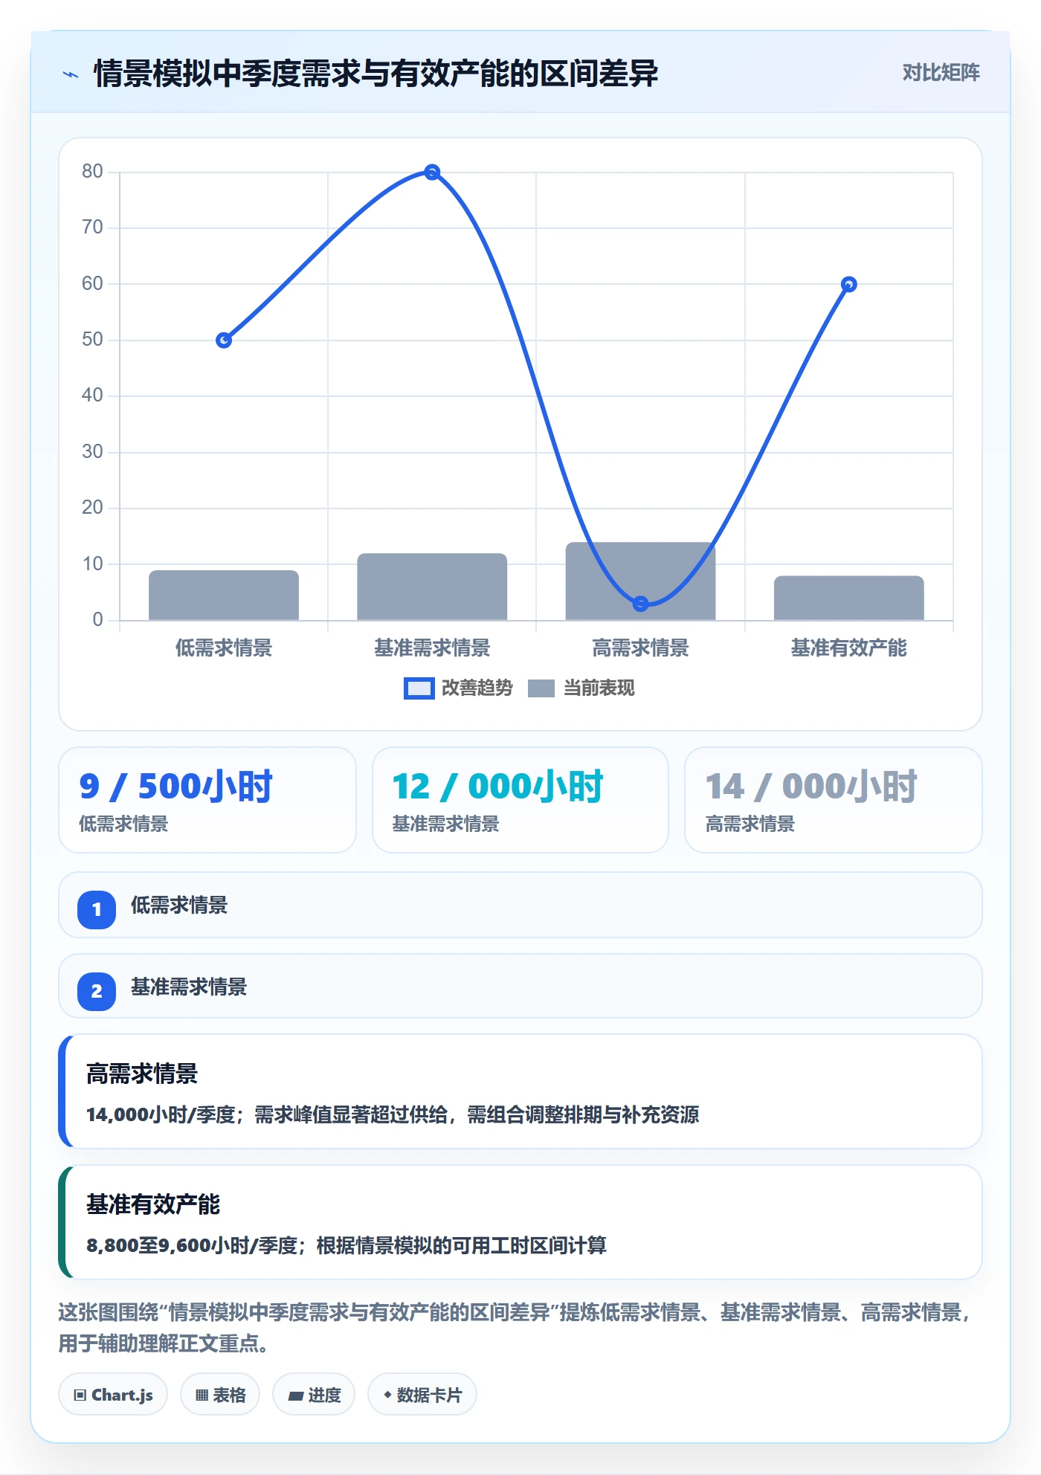Screen dimensions: 1041x1475
Task: Click the lightning icon beside the title
Action: [x=71, y=74]
